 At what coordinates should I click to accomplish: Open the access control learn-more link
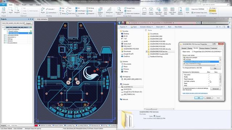[x=195, y=93]
